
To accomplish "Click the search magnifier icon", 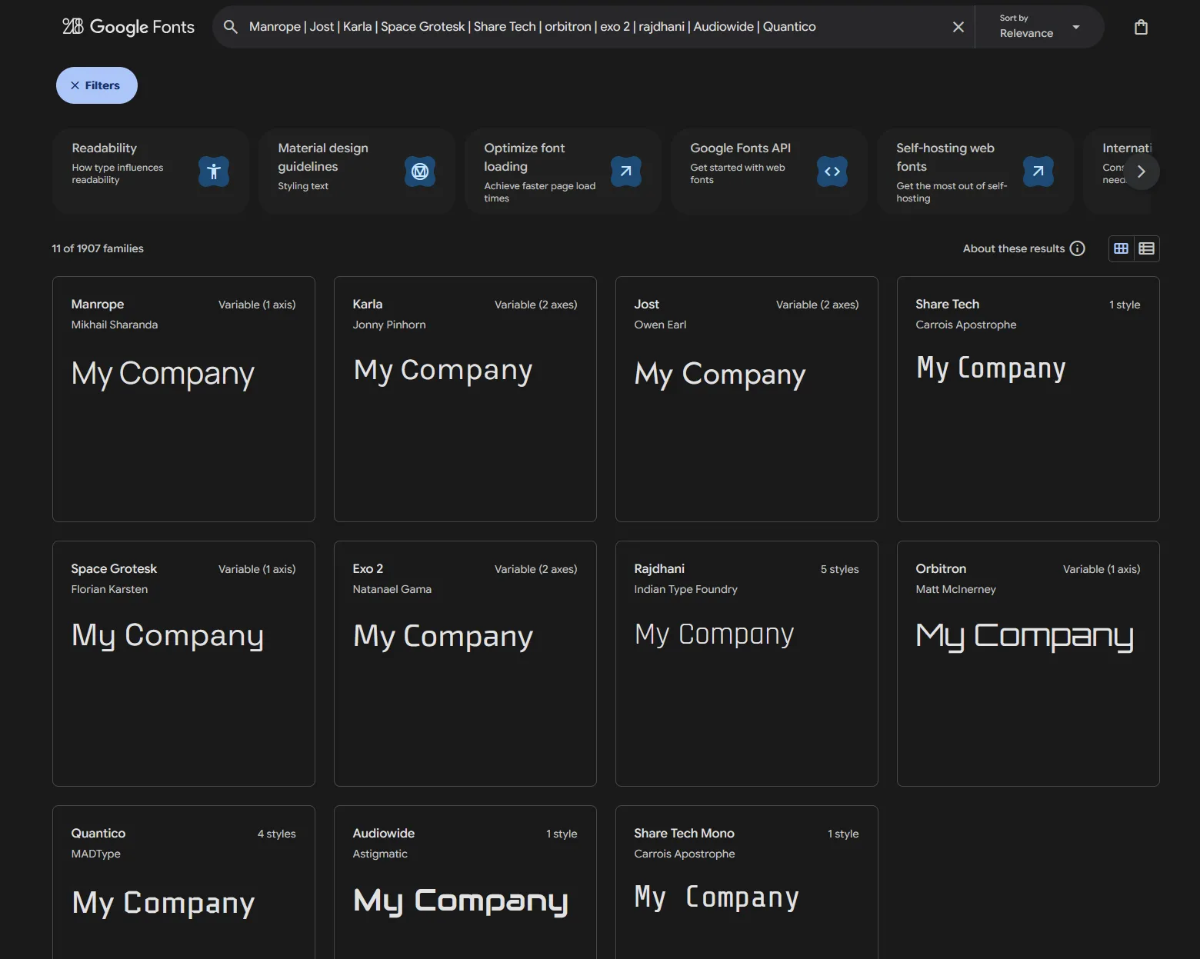I will click(230, 27).
